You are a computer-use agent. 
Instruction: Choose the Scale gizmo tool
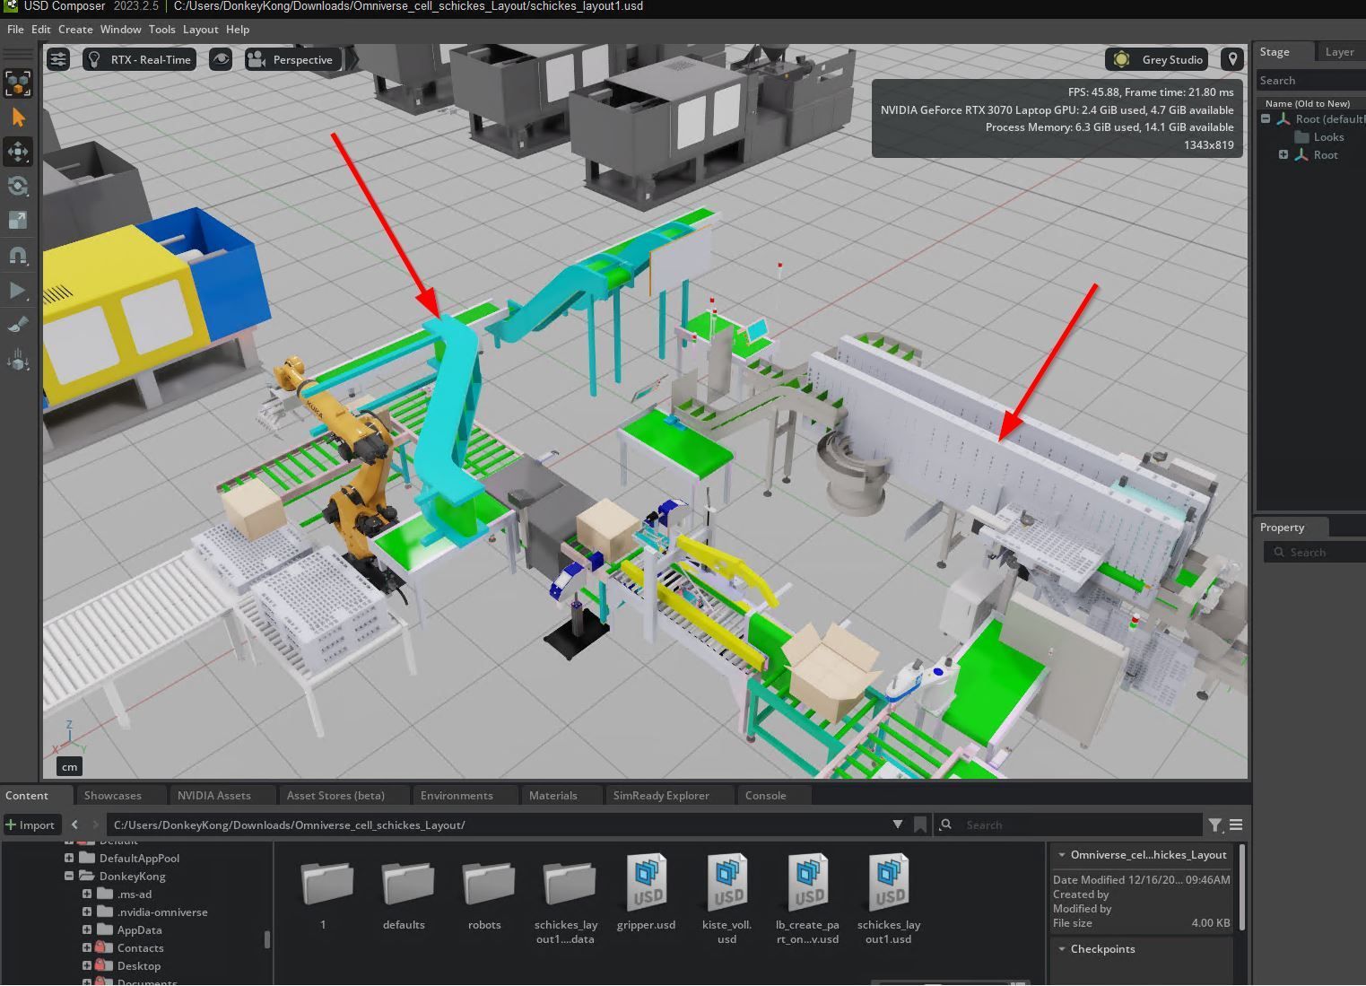tap(18, 220)
